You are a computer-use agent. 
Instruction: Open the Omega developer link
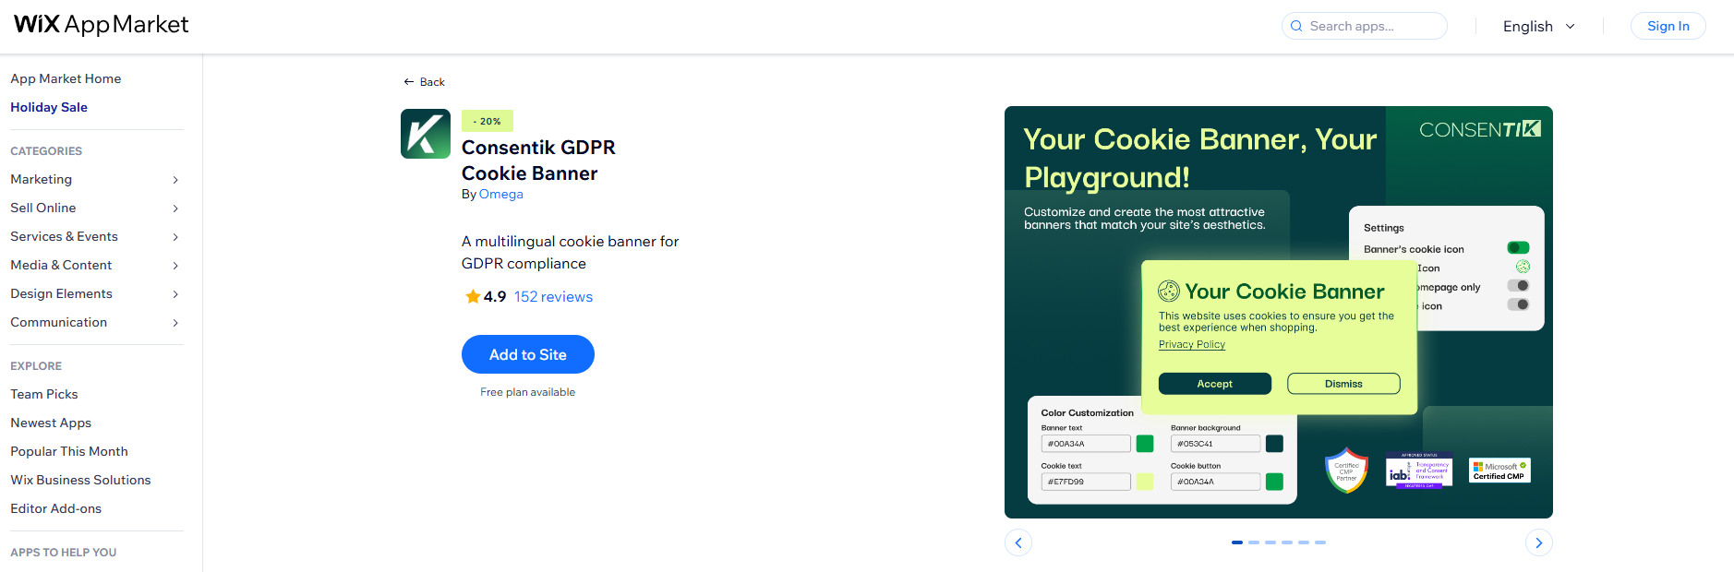click(x=500, y=194)
